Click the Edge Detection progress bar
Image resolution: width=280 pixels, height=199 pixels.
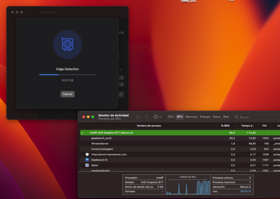pos(67,75)
